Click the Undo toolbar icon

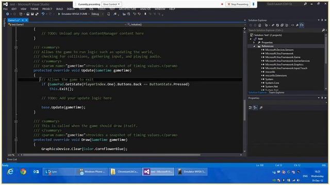coord(43,14)
